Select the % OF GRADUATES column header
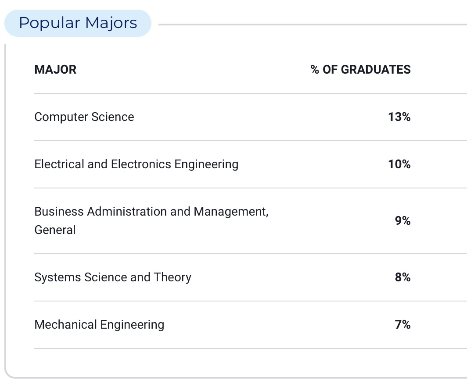The image size is (467, 383). 360,70
